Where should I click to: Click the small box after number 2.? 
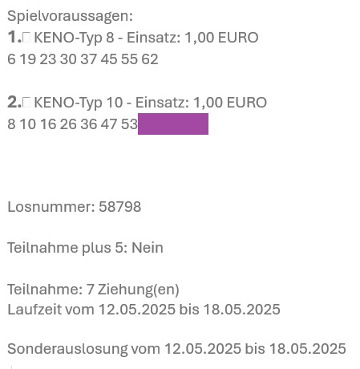point(26,103)
